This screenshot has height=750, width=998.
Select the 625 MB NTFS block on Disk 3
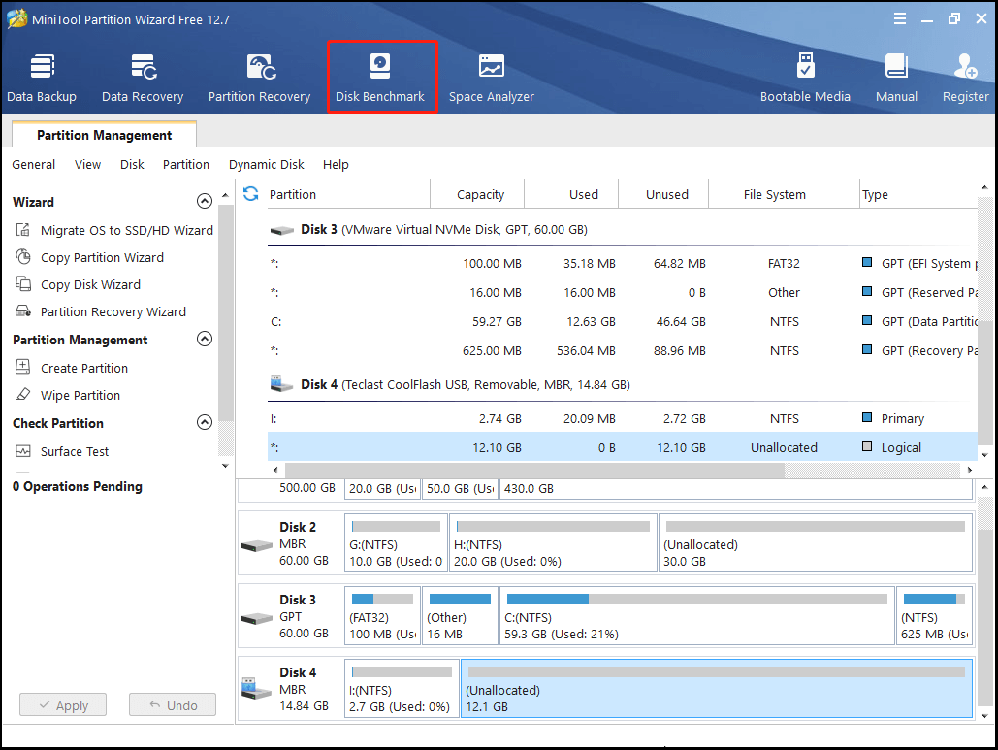coord(935,616)
